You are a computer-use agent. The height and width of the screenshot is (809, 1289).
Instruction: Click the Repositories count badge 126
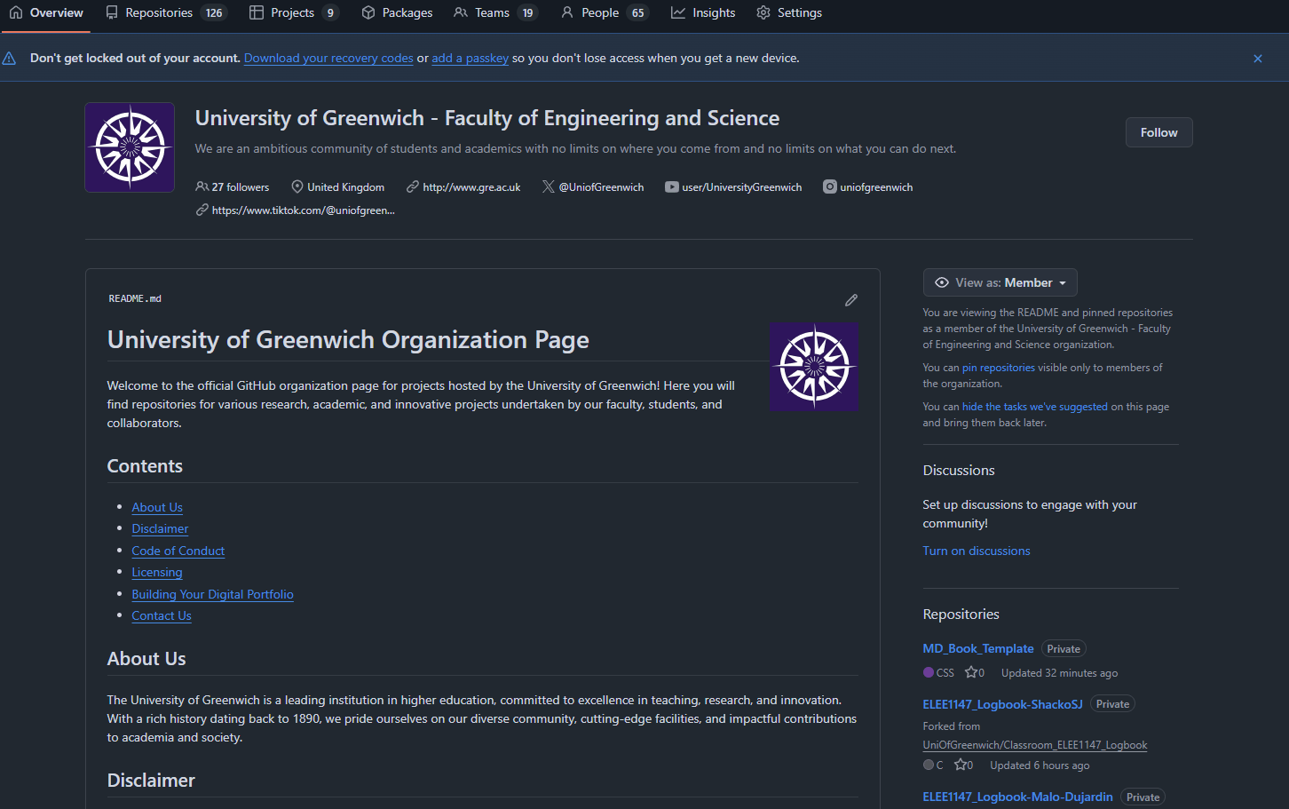click(214, 12)
